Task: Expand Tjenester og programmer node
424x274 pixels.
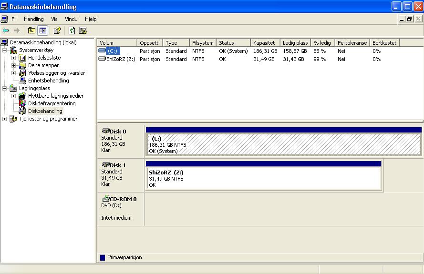Action: pos(4,119)
